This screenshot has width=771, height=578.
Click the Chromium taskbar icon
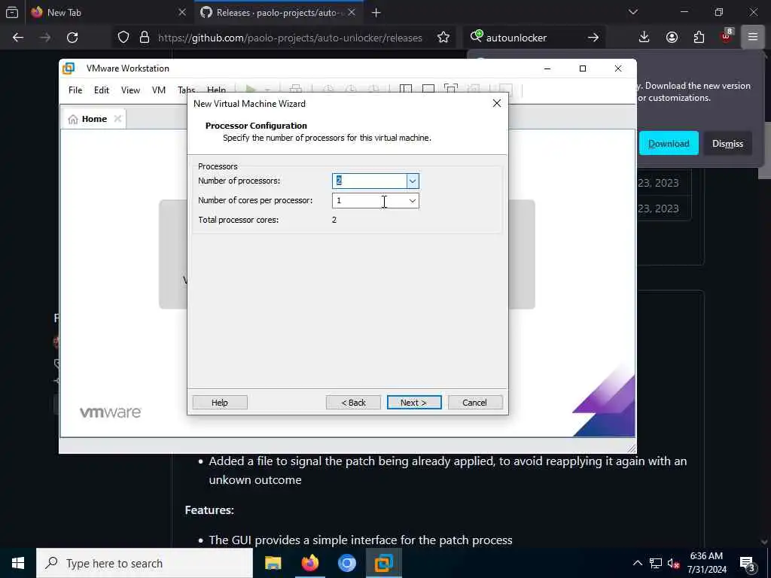[347, 563]
